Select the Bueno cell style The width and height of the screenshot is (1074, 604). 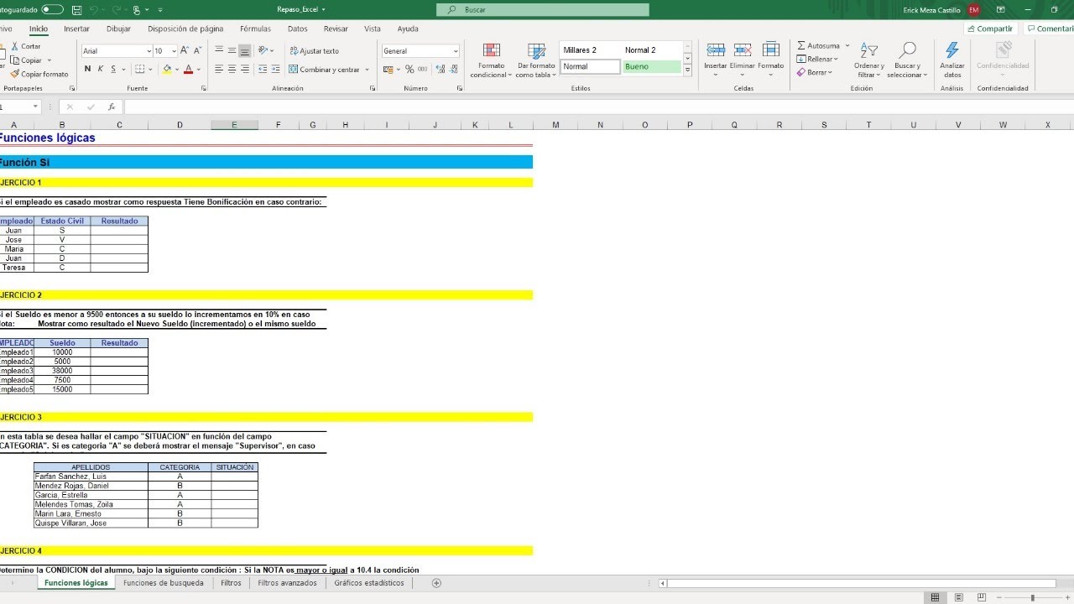point(652,66)
